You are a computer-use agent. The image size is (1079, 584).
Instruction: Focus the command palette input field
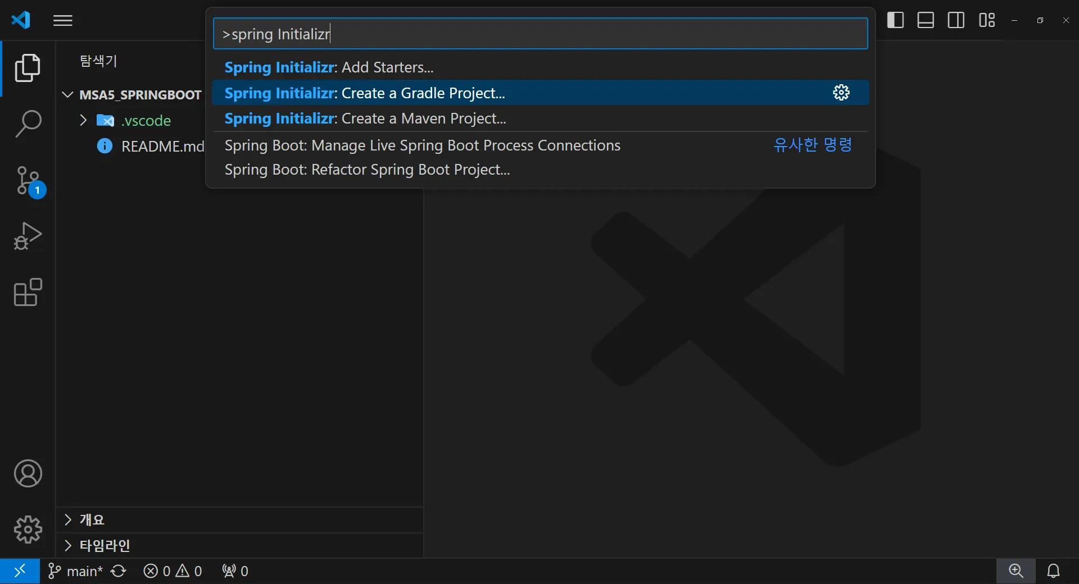[541, 34]
